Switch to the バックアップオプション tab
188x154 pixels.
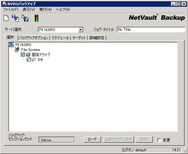[x=34, y=38]
